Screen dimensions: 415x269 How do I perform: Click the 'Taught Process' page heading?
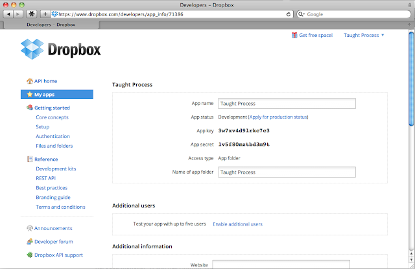132,85
